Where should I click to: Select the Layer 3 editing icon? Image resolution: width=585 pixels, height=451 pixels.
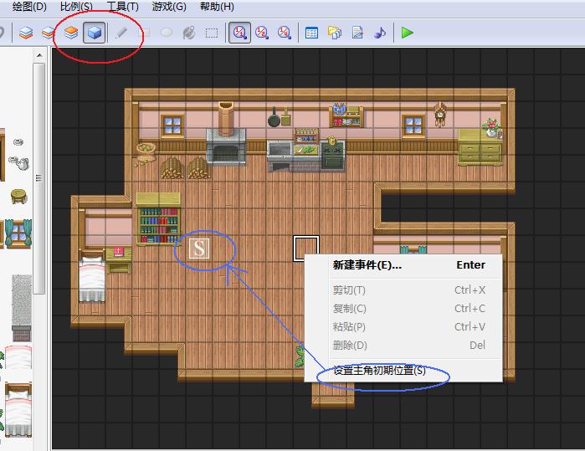coord(71,33)
